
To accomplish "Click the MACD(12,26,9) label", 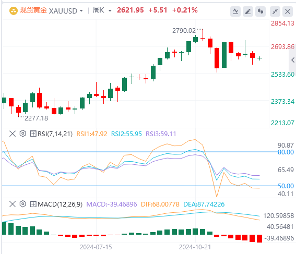I will pos(60,204).
